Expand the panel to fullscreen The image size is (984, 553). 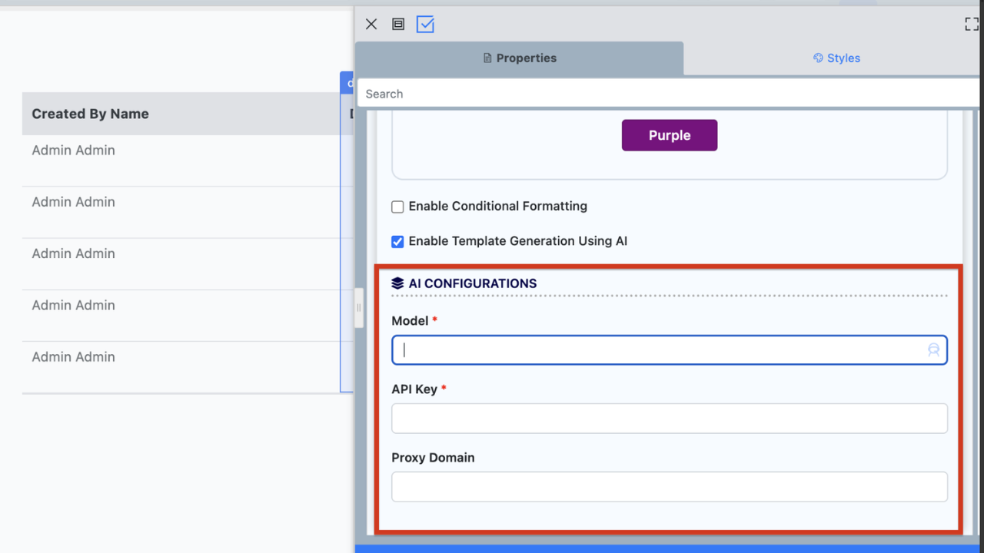click(972, 25)
